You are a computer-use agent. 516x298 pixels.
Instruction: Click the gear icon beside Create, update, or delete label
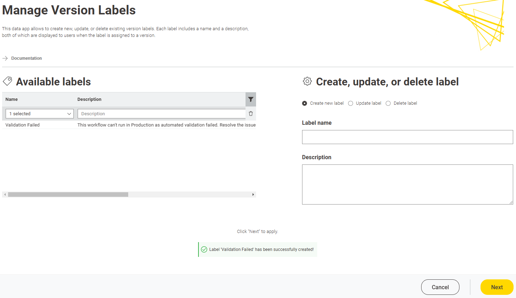pos(307,81)
